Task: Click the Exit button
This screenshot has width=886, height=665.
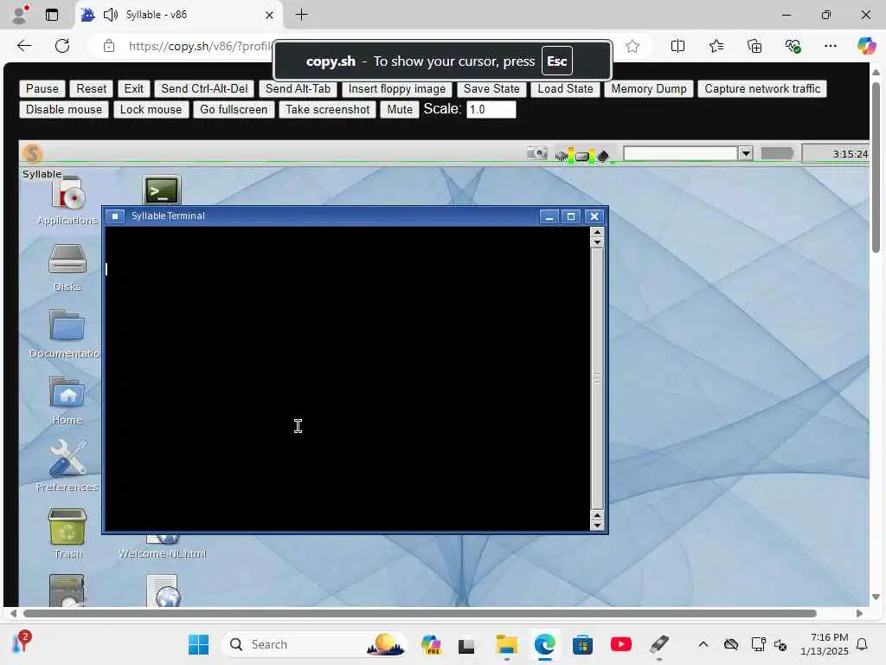Action: coord(134,89)
